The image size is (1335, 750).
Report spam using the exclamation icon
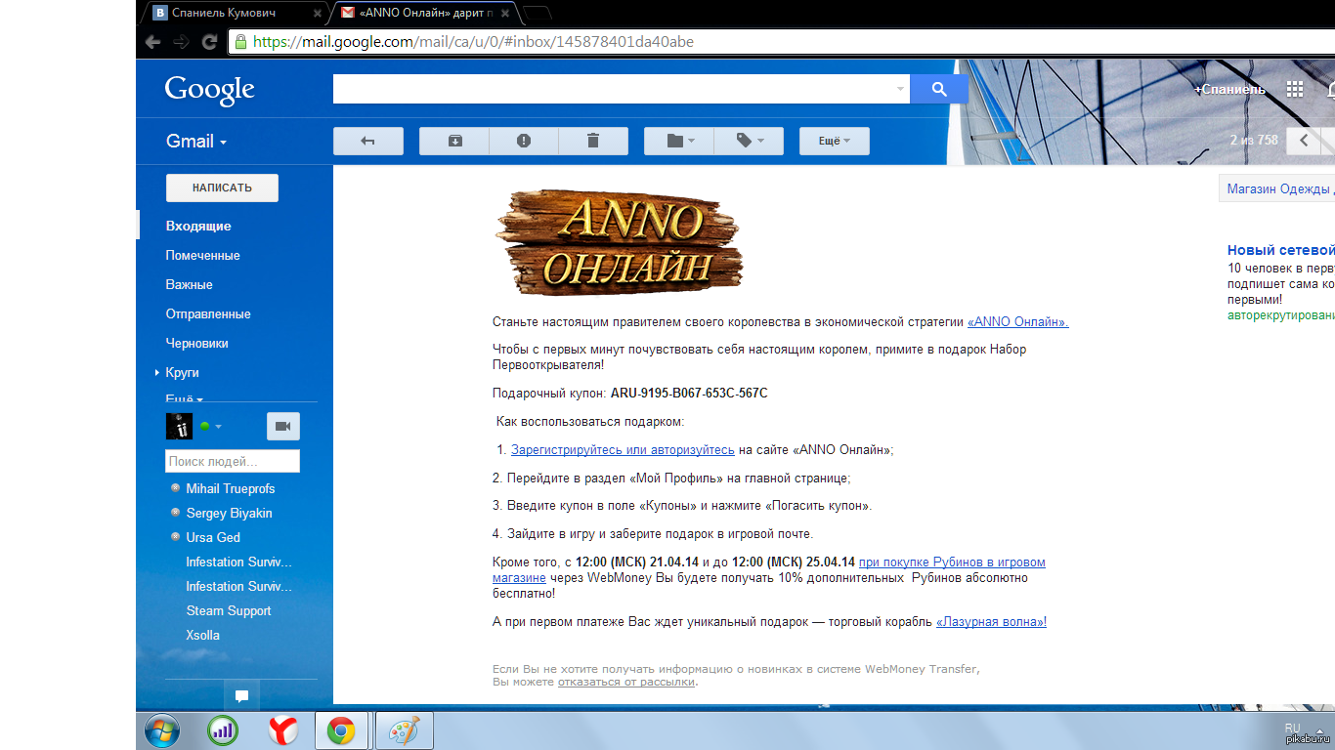click(524, 141)
